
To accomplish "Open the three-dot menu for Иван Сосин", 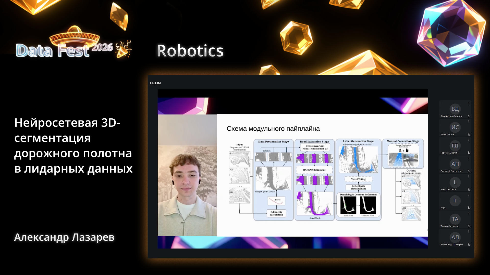I will coord(469,121).
